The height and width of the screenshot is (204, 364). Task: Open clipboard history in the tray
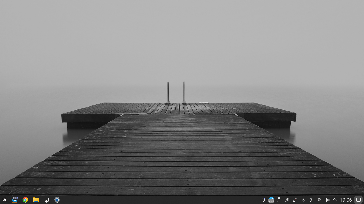point(279,200)
